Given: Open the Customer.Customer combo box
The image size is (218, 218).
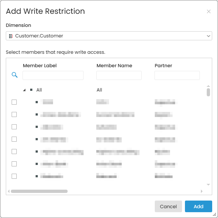Looking at the screenshot, I should [109, 36].
